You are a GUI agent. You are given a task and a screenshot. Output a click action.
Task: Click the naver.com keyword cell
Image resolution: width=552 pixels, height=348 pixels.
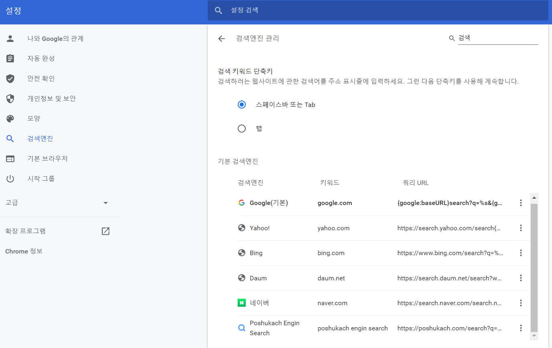pyautogui.click(x=332, y=303)
